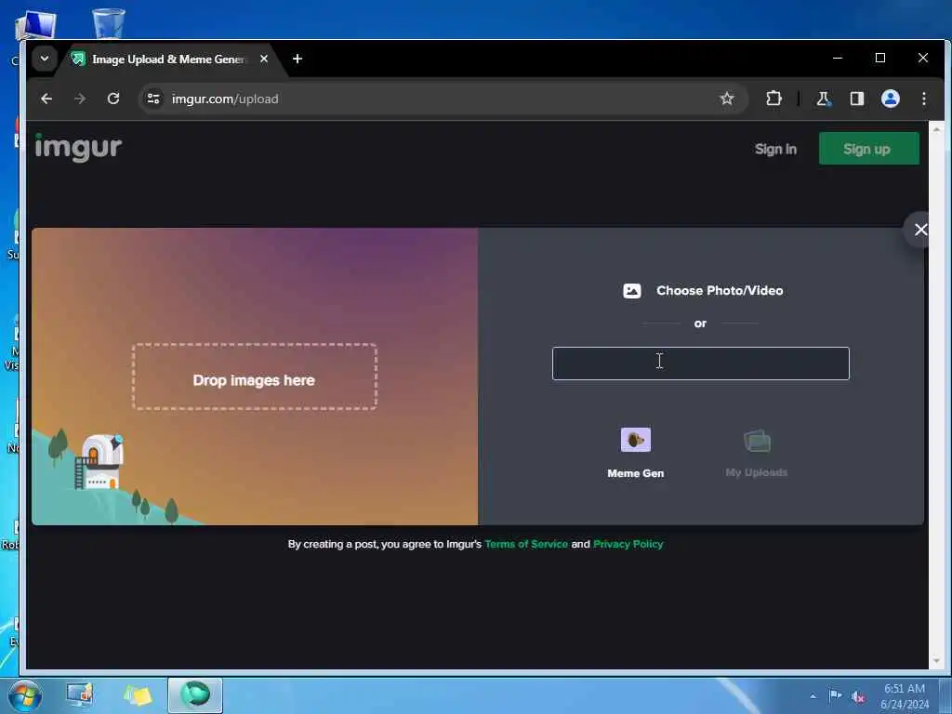The width and height of the screenshot is (952, 714).
Task: Reload the imgur upload page
Action: [x=112, y=99]
